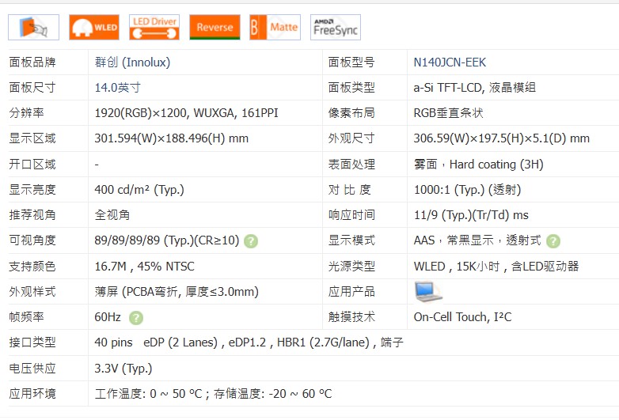The width and height of the screenshot is (619, 420).
Task: Open help icon next to viewing angle 89/89/89/89
Action: (x=251, y=241)
